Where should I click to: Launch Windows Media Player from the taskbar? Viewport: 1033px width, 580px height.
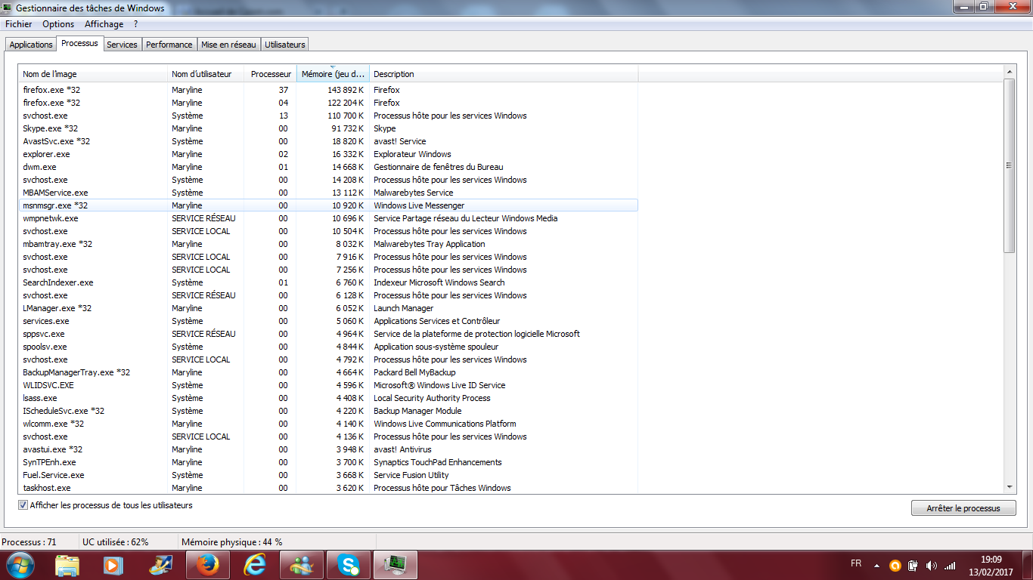pos(113,564)
